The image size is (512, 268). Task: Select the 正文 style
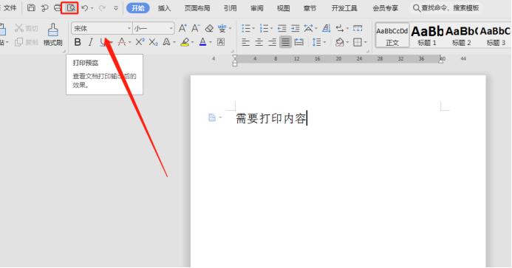click(392, 35)
